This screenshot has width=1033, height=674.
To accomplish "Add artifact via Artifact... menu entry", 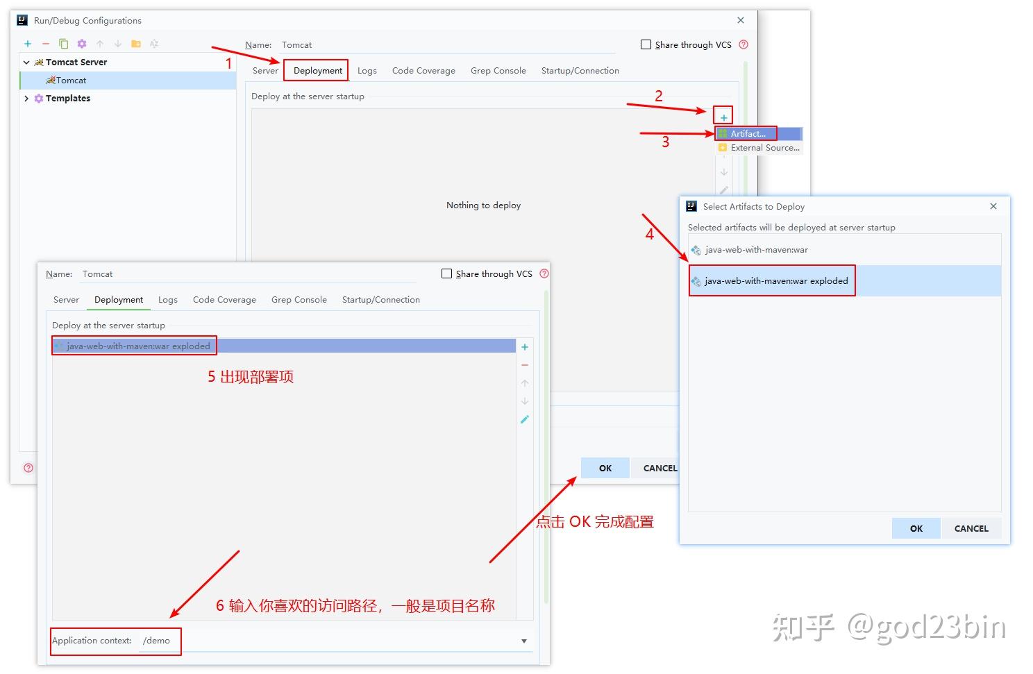I will (746, 133).
